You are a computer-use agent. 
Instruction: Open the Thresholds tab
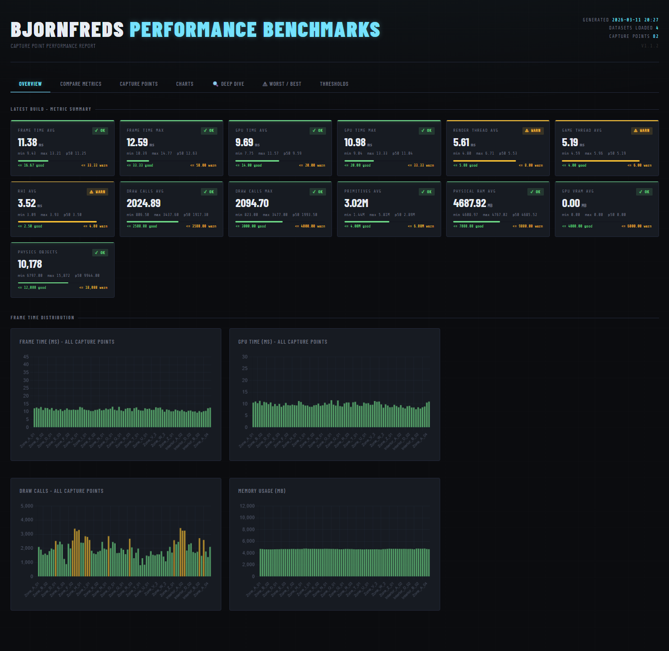pos(334,84)
